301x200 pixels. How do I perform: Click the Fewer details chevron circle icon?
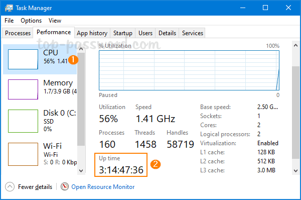(10, 187)
